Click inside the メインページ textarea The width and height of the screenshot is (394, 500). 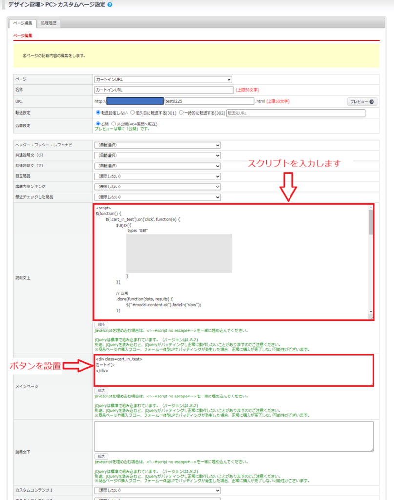pos(234,370)
